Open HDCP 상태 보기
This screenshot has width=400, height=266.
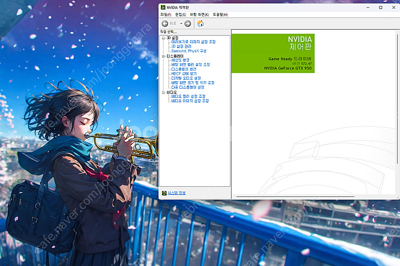coord(184,74)
